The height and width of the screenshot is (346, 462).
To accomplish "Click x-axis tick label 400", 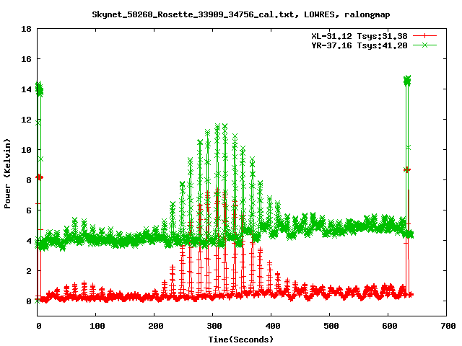I will point(273,326).
